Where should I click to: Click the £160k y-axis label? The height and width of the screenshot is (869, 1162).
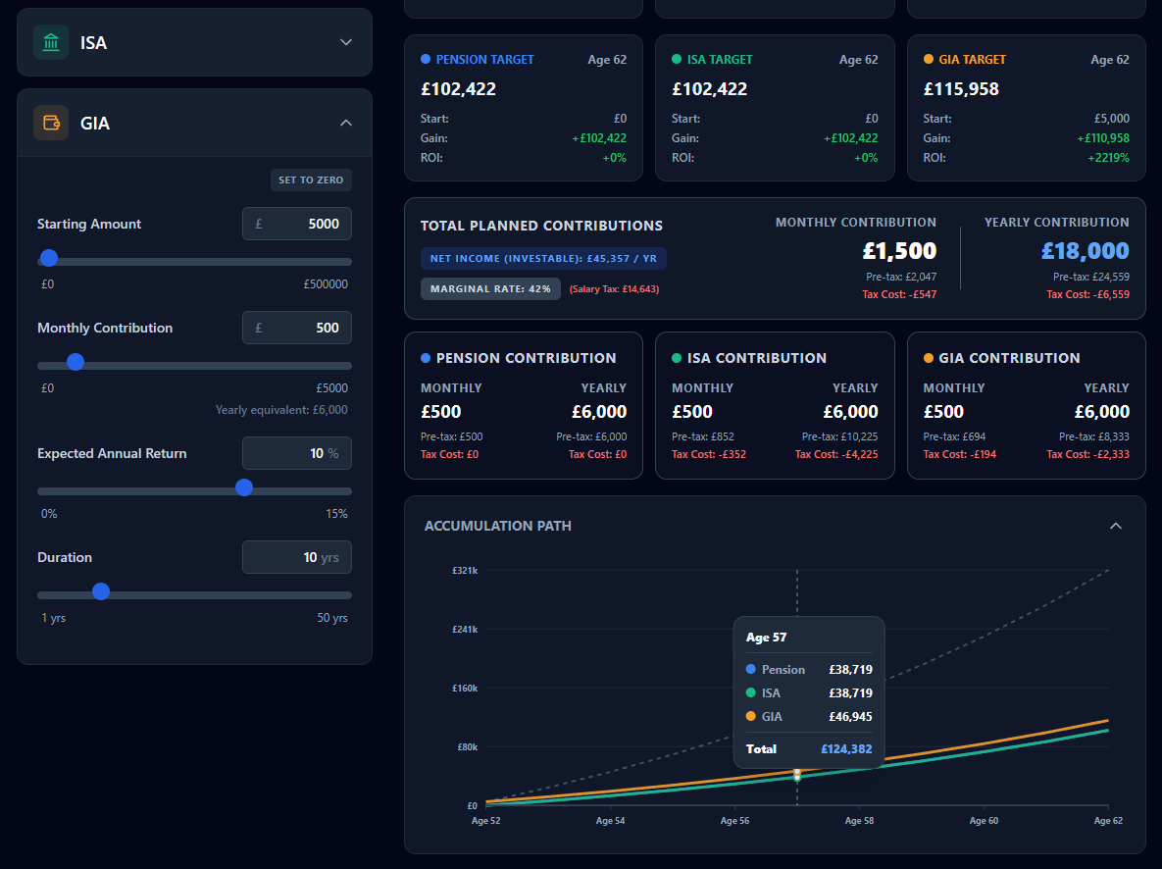(x=465, y=689)
